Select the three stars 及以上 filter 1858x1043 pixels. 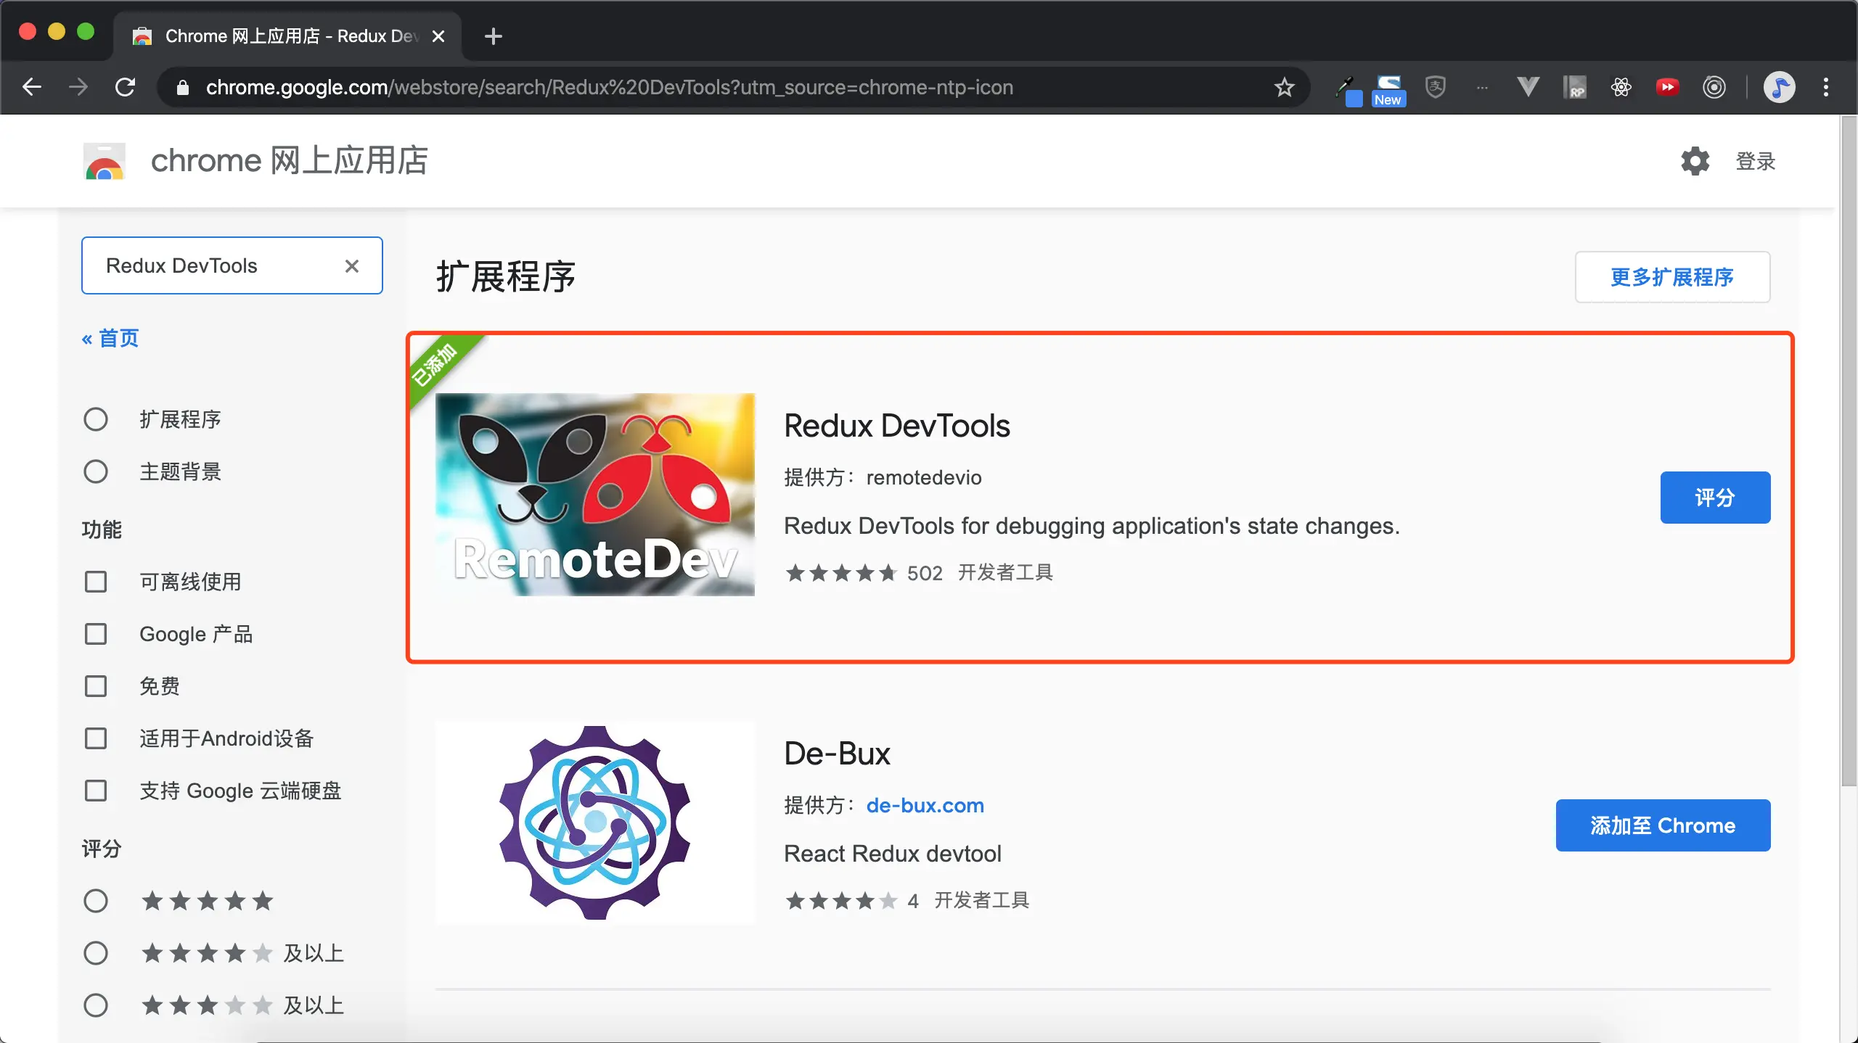[96, 1005]
